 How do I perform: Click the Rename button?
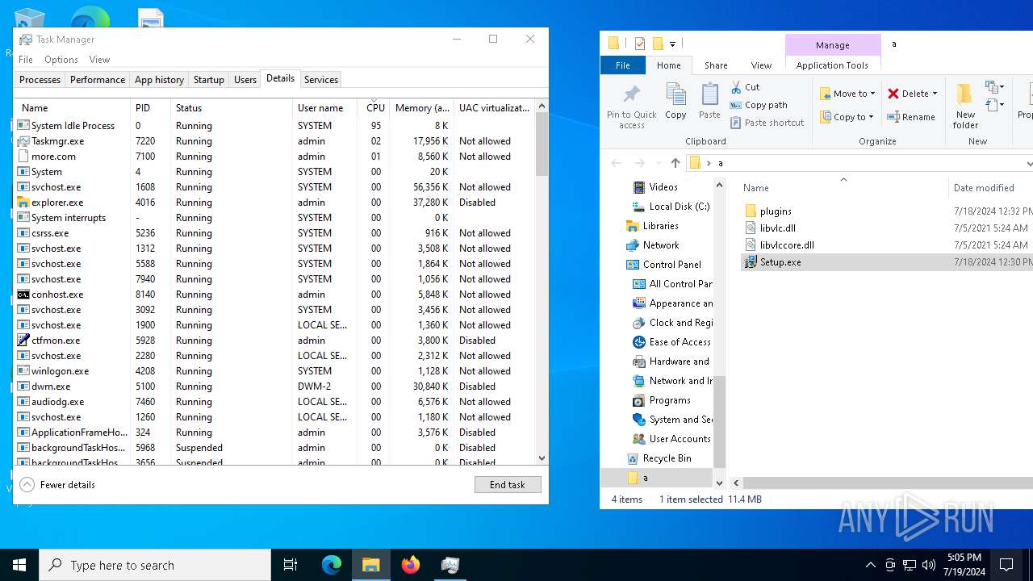point(911,117)
